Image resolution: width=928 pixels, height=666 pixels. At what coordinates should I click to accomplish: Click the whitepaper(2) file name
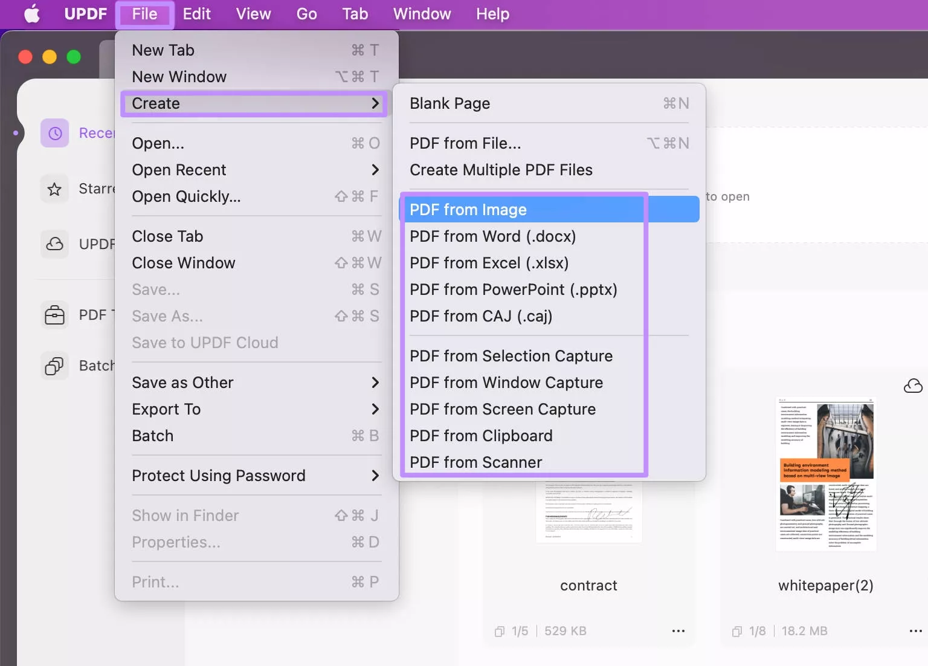826,586
